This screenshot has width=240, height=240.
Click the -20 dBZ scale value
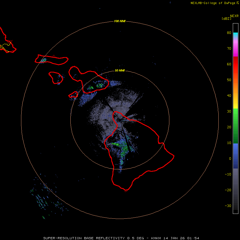pyautogui.click(x=228, y=190)
